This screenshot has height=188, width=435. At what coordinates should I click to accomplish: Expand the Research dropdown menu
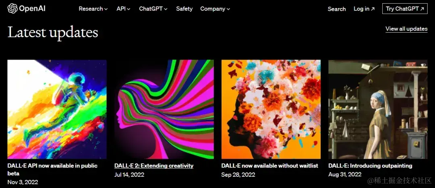tap(93, 9)
